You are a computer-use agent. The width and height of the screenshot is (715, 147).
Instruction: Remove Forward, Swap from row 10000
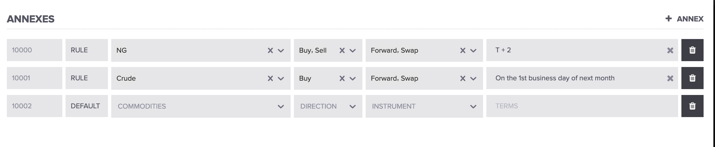click(x=463, y=50)
